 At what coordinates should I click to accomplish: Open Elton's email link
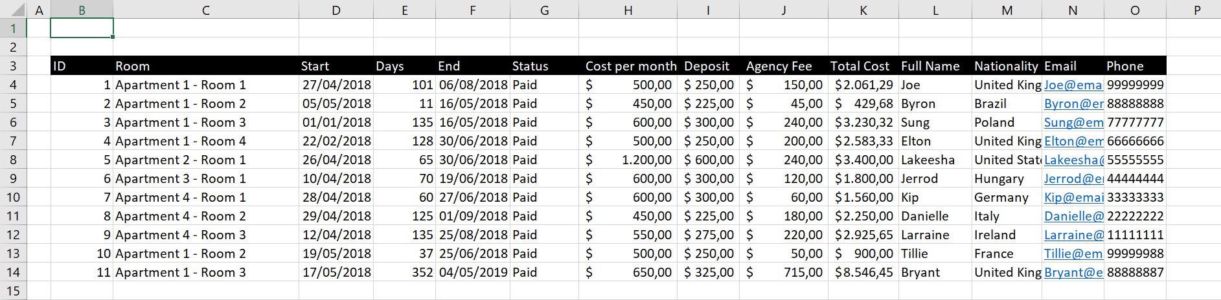point(1073,141)
